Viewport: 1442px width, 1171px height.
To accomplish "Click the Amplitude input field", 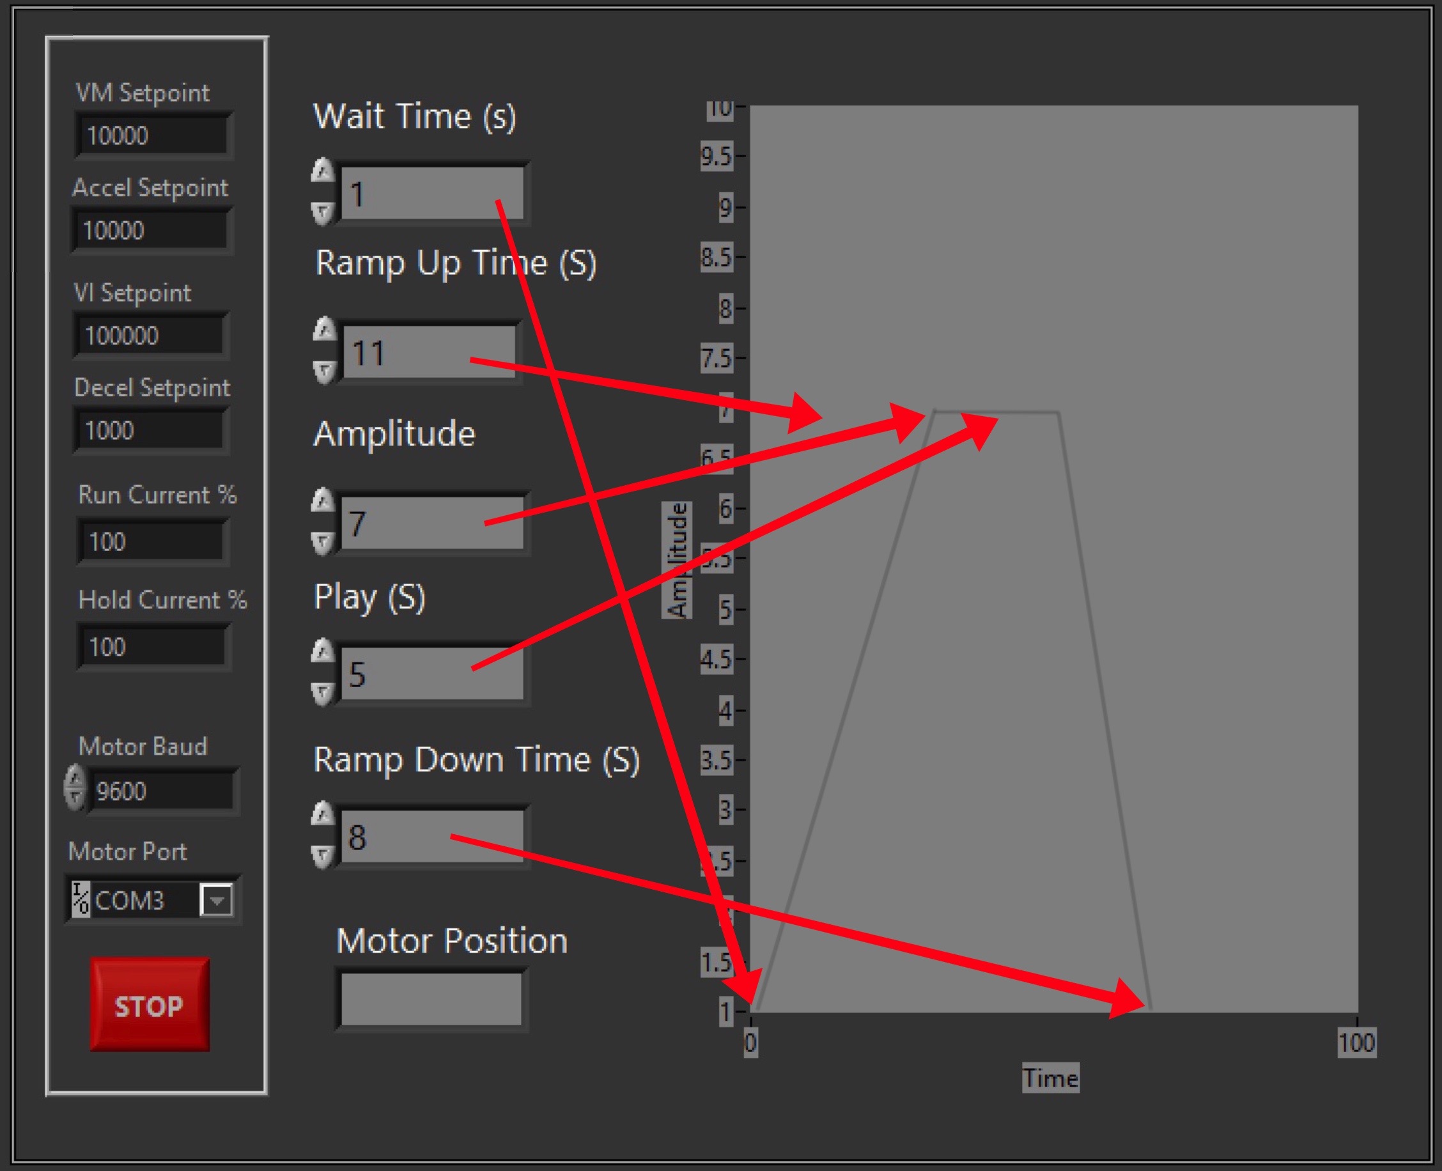I will point(432,523).
